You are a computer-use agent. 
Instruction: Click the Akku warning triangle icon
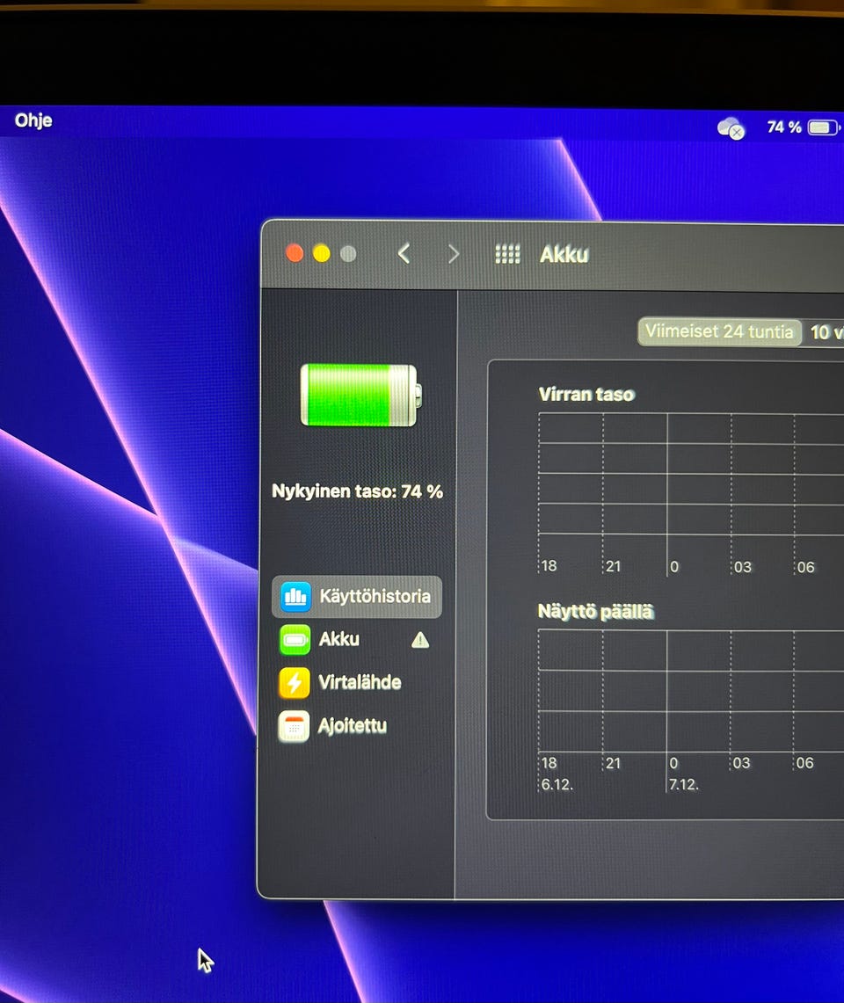pos(420,640)
